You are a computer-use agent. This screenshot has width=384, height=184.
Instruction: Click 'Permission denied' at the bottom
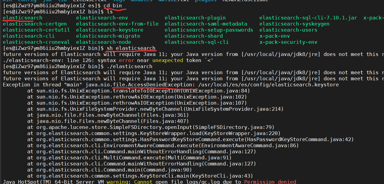tap(270, 182)
